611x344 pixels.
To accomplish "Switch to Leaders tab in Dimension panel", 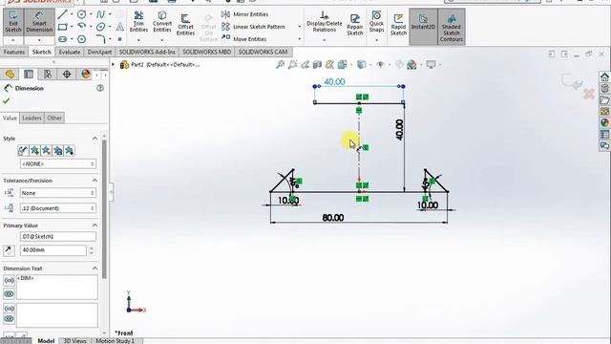I will click(x=32, y=118).
